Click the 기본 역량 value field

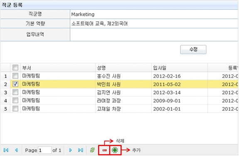click(154, 24)
